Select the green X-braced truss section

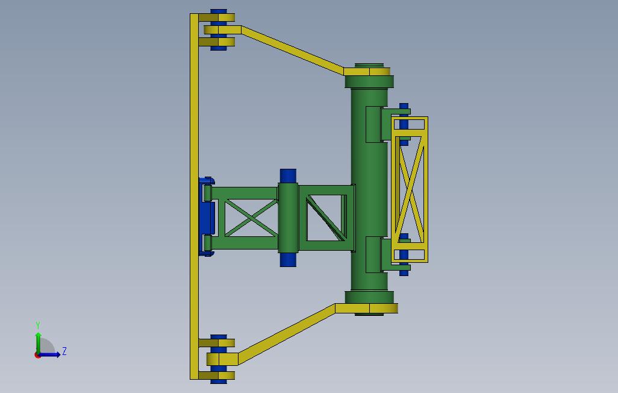(x=251, y=218)
